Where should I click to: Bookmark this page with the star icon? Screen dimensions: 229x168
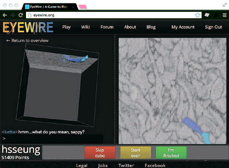pos(198,15)
